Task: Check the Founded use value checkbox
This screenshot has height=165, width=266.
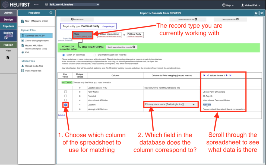Action: click(x=65, y=96)
